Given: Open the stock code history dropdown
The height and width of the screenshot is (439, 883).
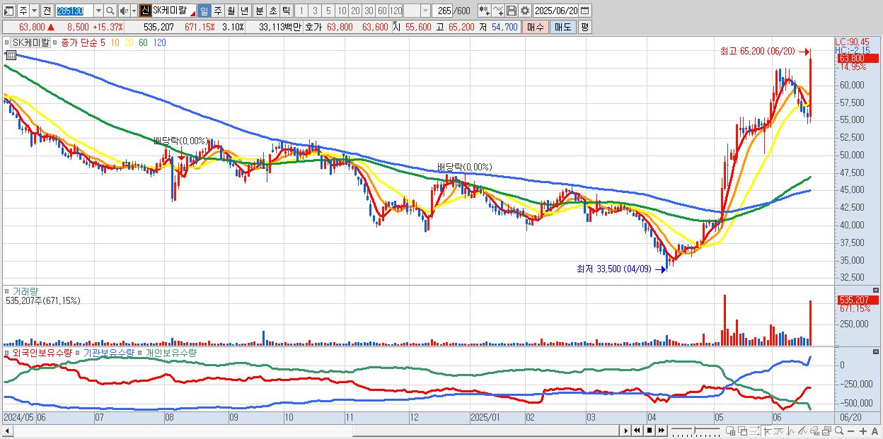Looking at the screenshot, I should coord(98,11).
